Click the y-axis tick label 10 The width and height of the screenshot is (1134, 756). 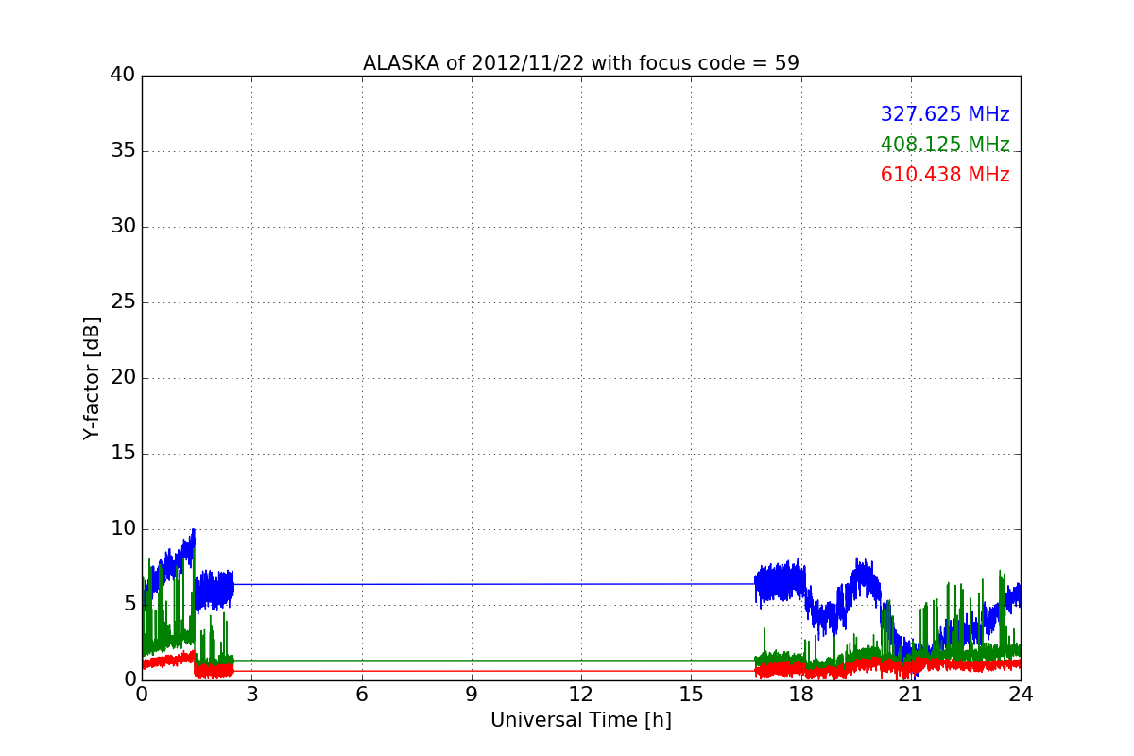pos(123,529)
